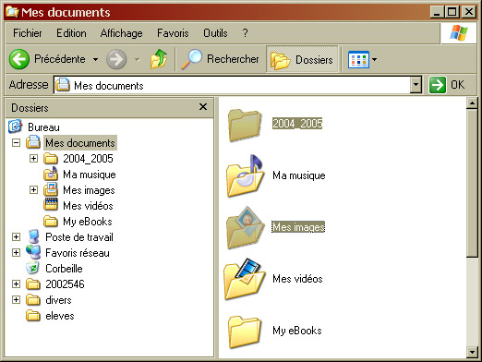Go up one level with the folder-arrow icon

pos(159,59)
